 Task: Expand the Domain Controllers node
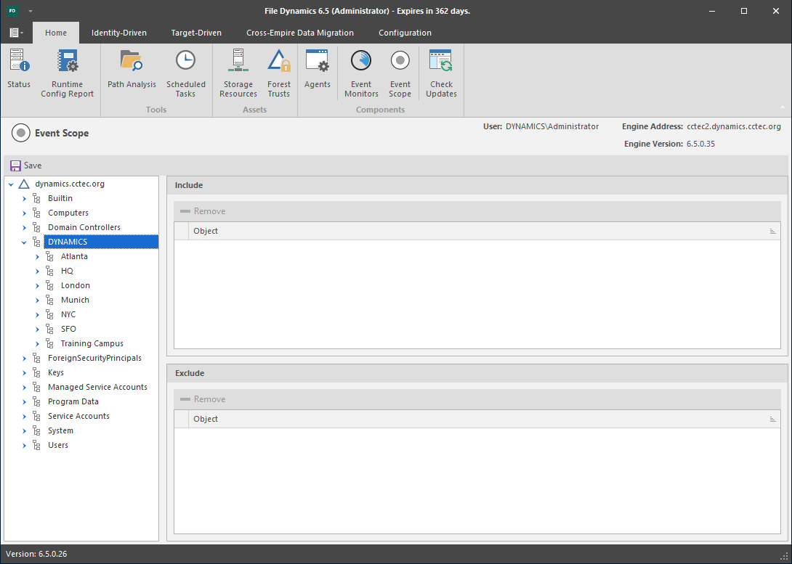pos(24,228)
